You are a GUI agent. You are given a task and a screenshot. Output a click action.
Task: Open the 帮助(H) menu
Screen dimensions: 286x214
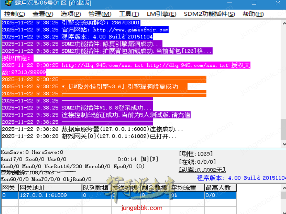point(253,14)
